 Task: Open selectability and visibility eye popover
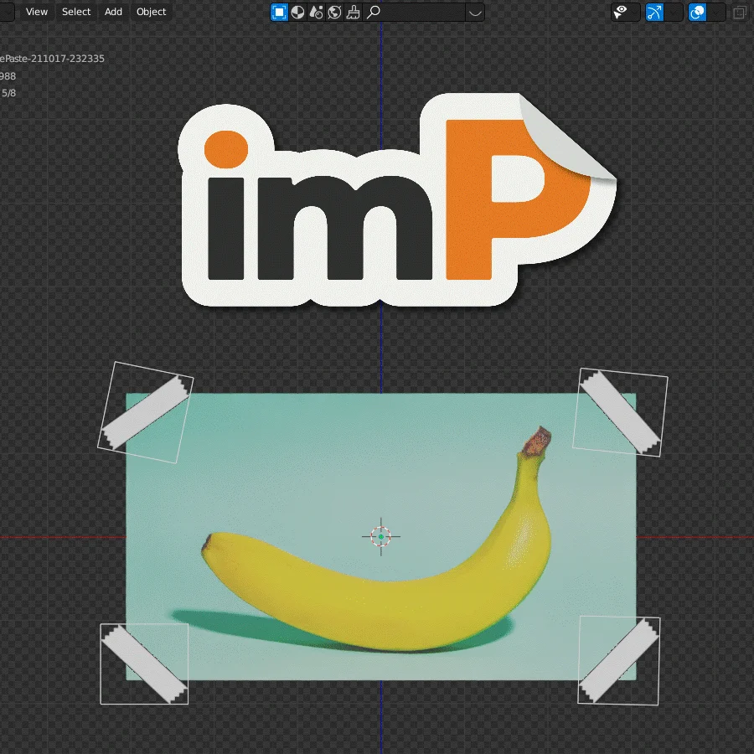click(621, 12)
